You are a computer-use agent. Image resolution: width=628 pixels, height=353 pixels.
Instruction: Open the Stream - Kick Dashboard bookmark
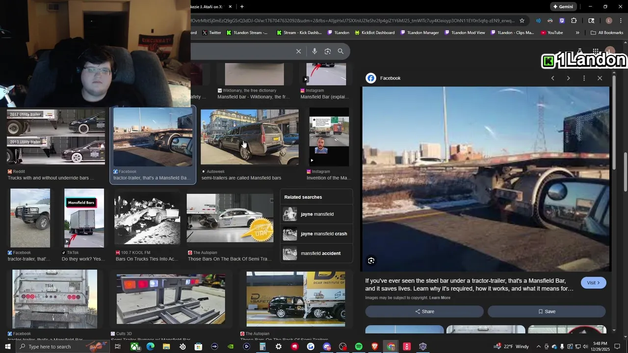pos(299,32)
